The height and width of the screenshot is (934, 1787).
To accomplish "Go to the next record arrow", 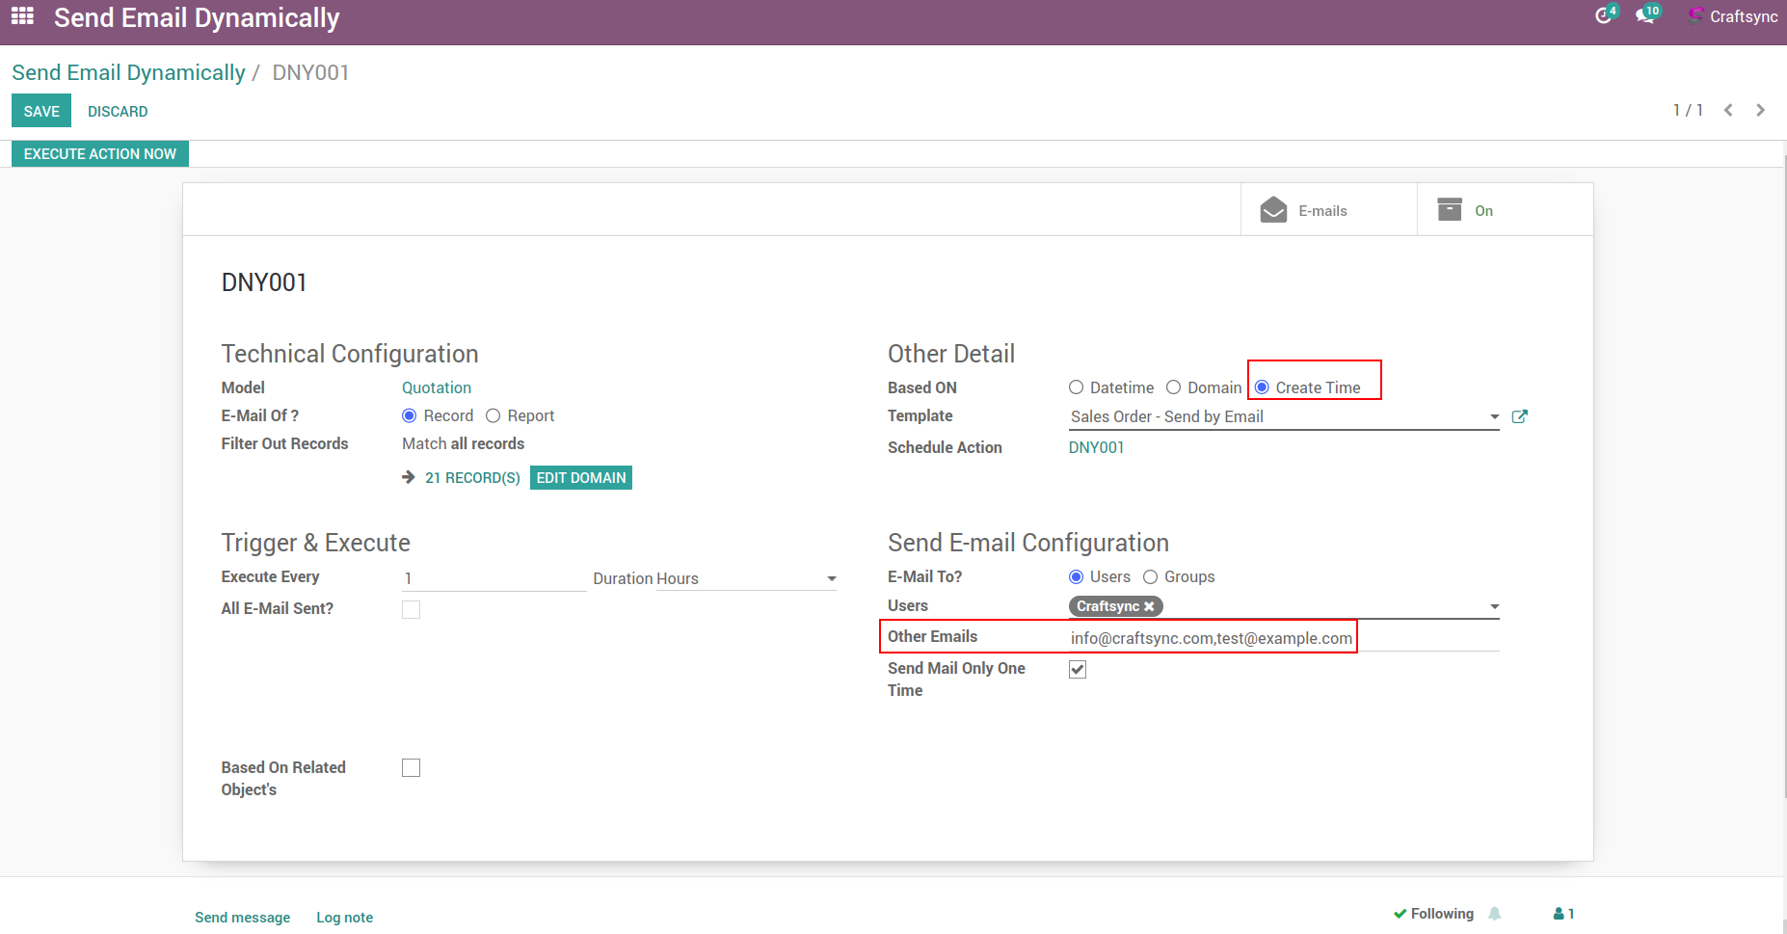I will (1760, 110).
